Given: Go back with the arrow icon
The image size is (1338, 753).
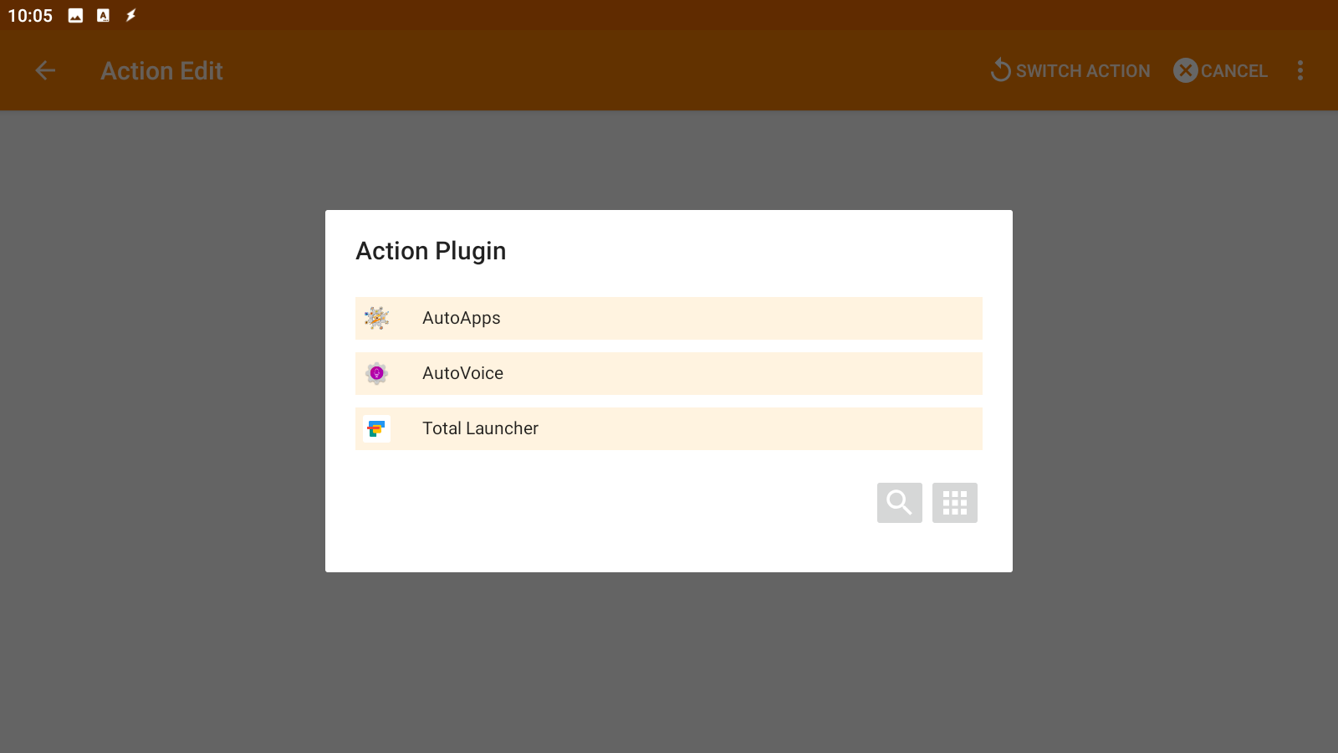Looking at the screenshot, I should (45, 71).
